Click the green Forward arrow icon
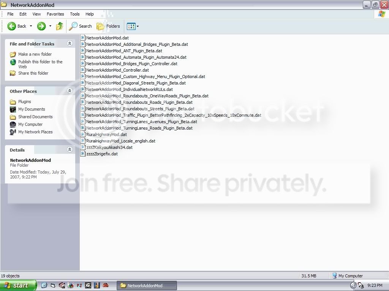The image size is (389, 291). (41, 26)
